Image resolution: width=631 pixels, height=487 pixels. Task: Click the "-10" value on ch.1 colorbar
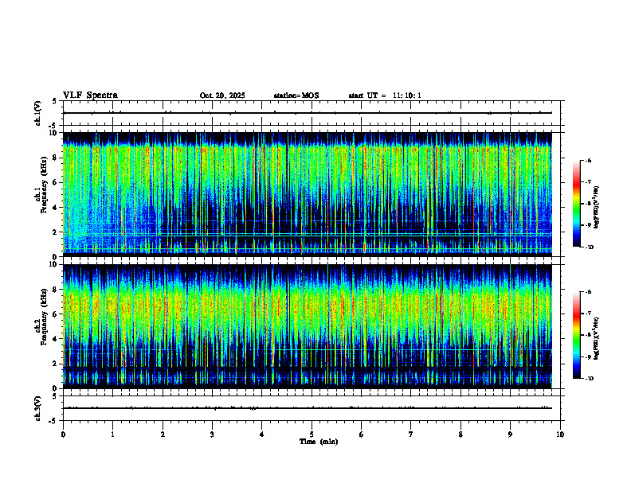(x=590, y=247)
